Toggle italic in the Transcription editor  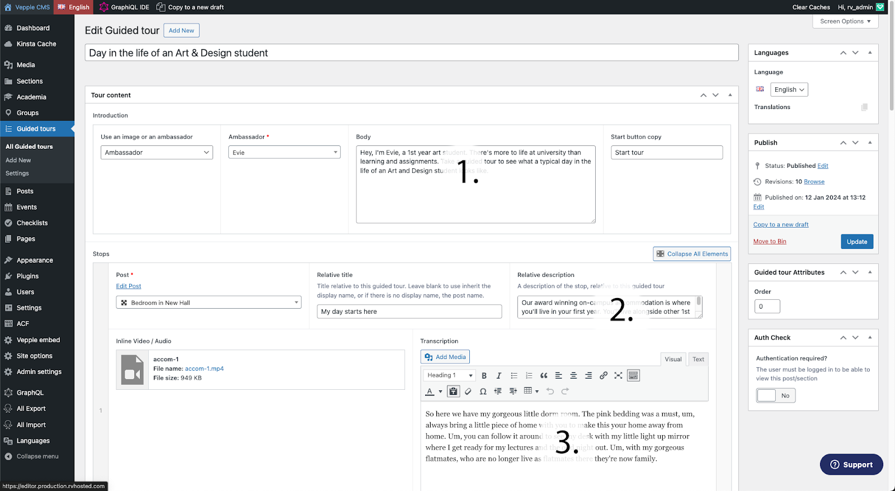(x=499, y=376)
